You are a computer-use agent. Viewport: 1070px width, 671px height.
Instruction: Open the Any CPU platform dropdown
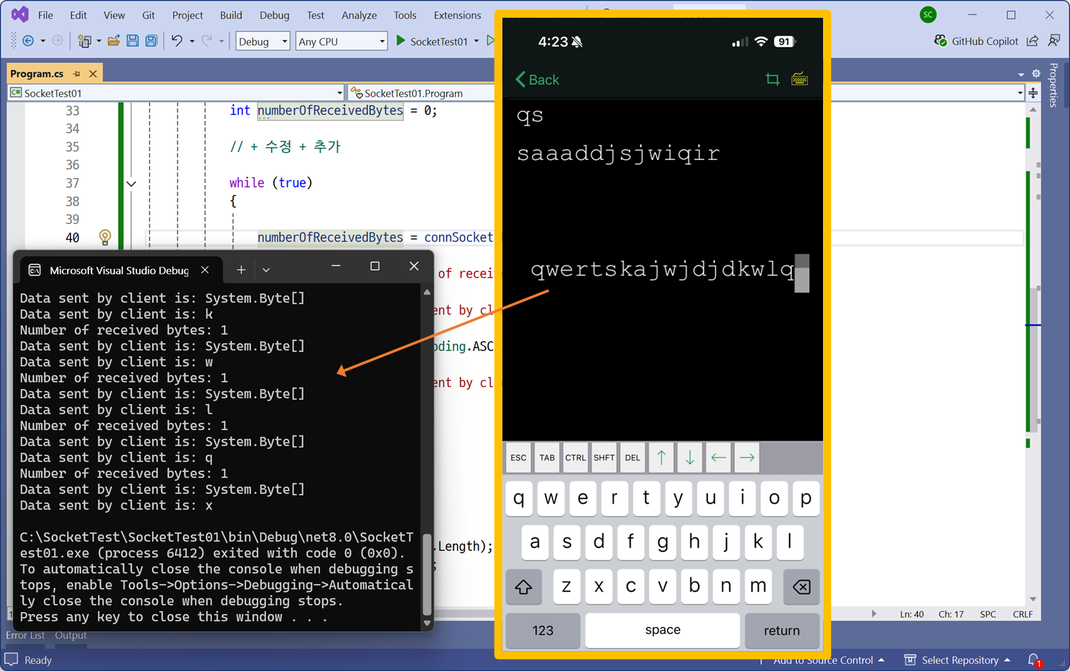point(341,41)
